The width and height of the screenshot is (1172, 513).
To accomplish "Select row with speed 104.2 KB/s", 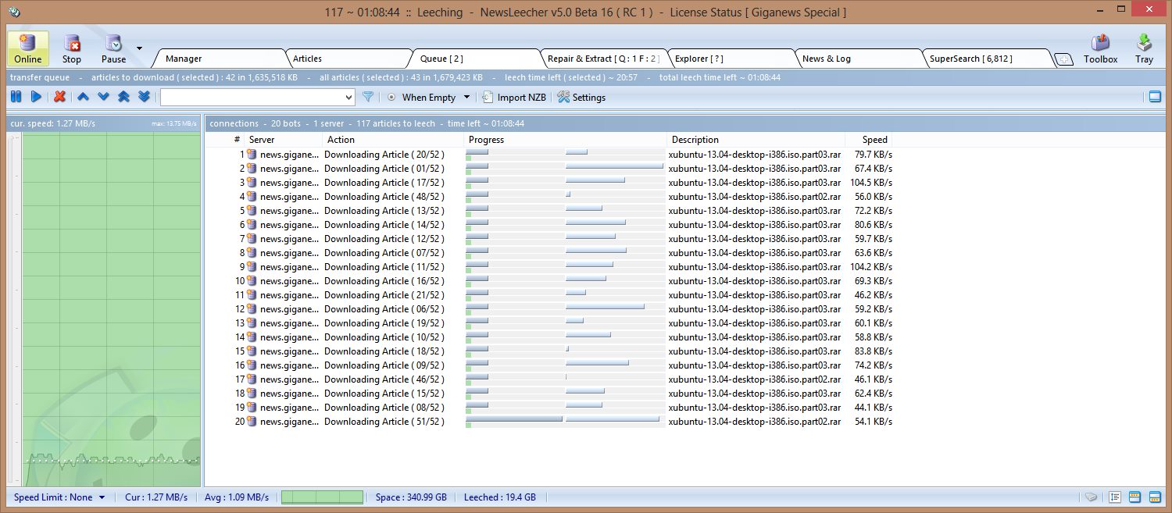I will click(x=549, y=267).
